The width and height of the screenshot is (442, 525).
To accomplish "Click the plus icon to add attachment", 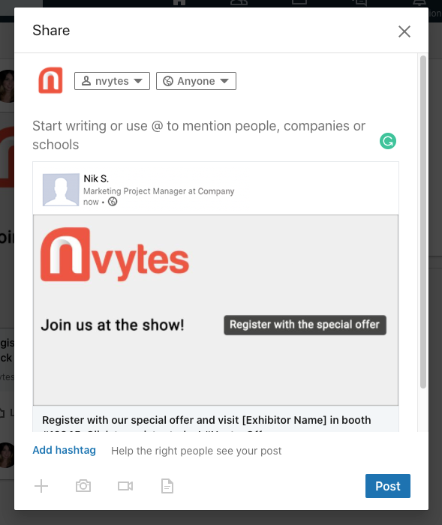I will click(41, 486).
